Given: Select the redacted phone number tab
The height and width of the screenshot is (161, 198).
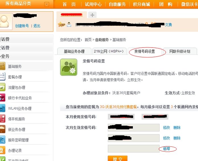Looking at the screenshot, I should click(x=72, y=15).
